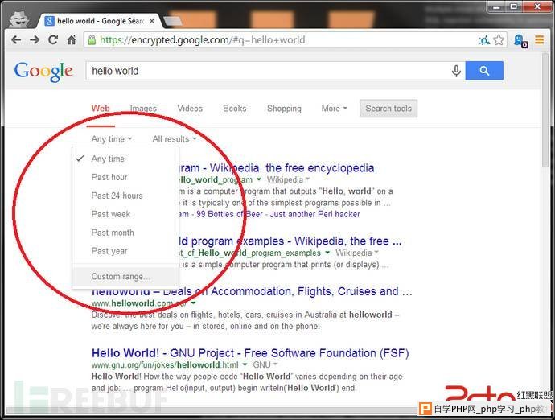Open Hello World! GNU Project result

tap(250, 353)
